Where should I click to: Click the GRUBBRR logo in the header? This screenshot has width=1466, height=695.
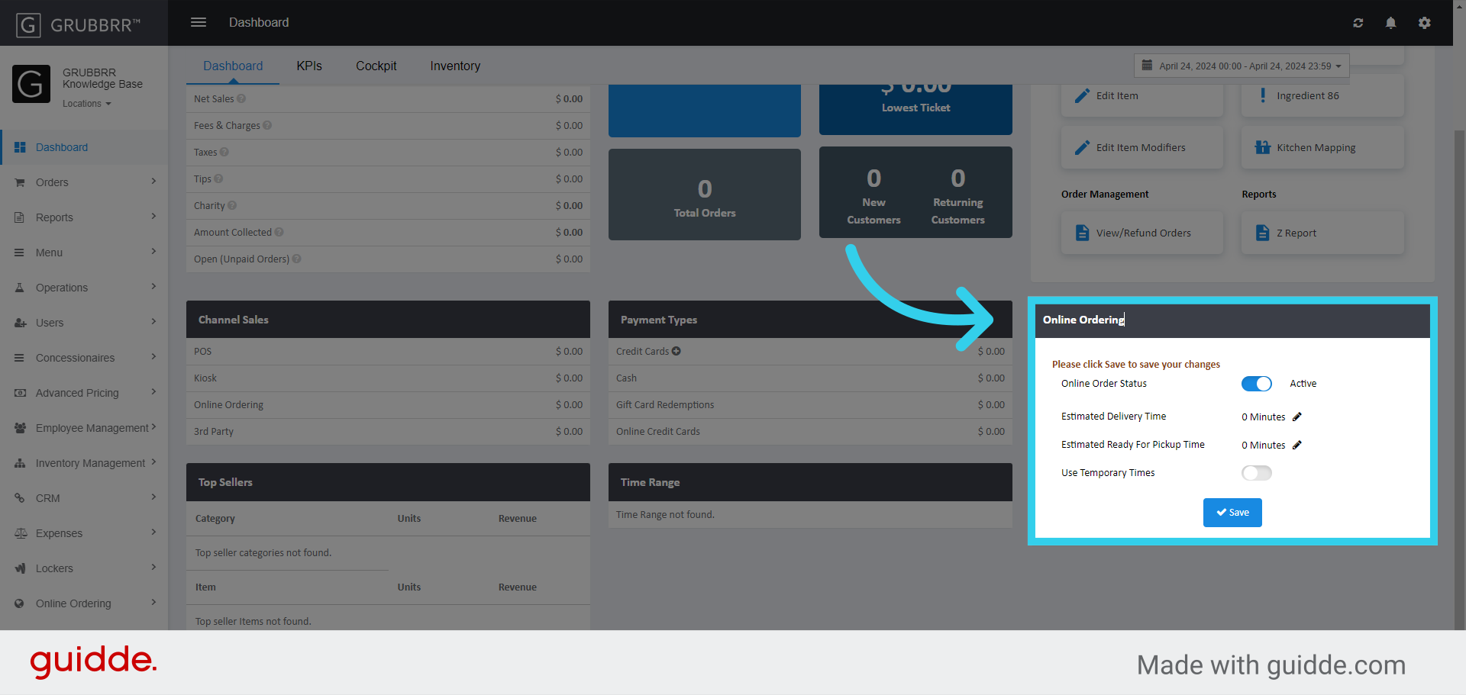coord(78,24)
